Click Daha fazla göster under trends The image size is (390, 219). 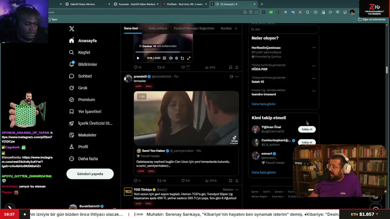(264, 104)
